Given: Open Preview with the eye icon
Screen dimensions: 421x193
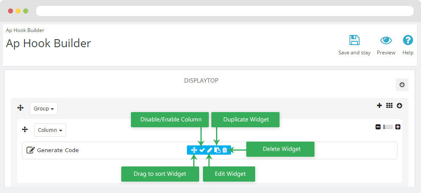Looking at the screenshot, I should [386, 40].
